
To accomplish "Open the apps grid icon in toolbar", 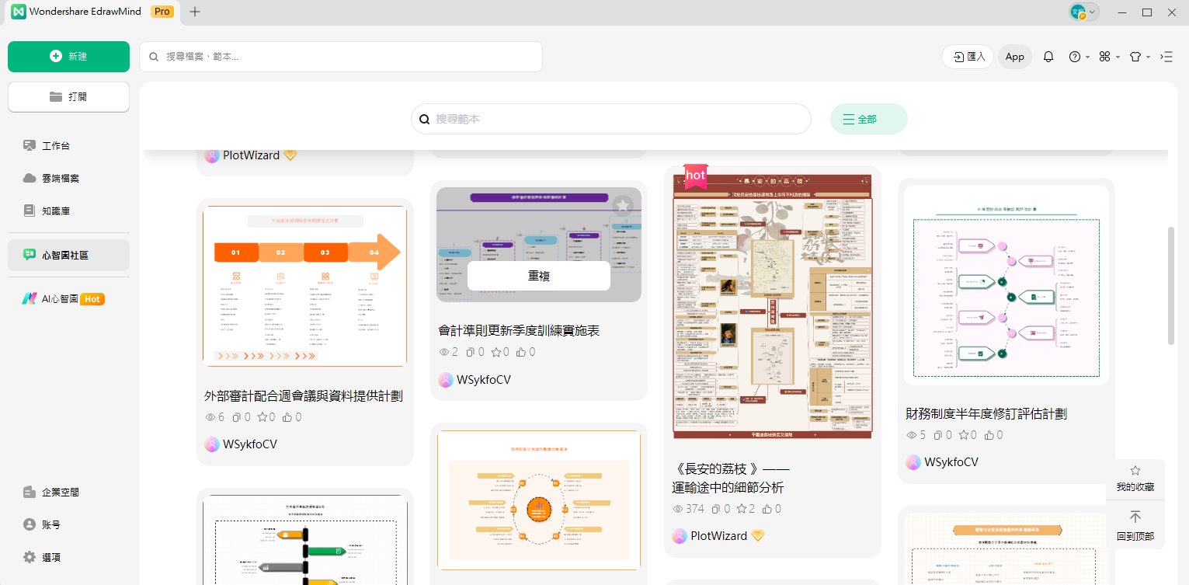I will tap(1104, 57).
